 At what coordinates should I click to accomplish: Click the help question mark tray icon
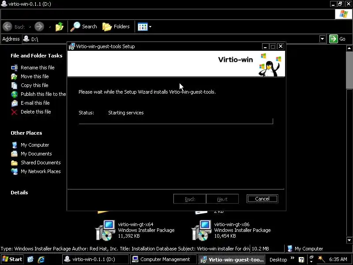pos(301,260)
